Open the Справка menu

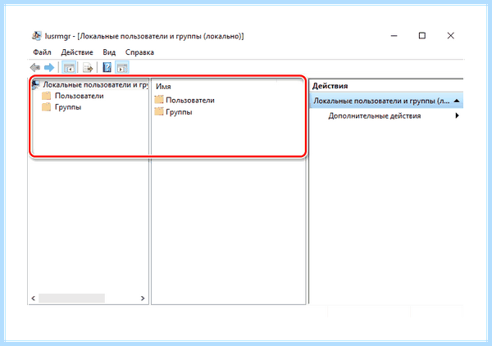point(139,52)
